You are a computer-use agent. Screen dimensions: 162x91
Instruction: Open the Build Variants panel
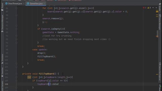coord(2,86)
